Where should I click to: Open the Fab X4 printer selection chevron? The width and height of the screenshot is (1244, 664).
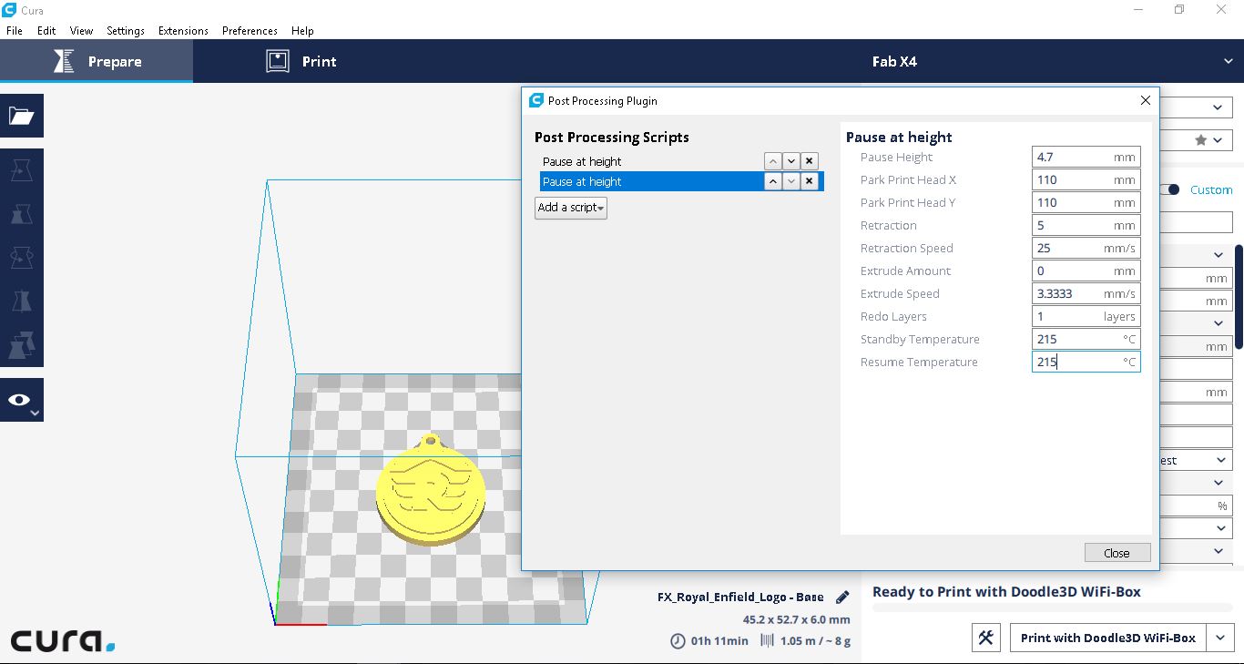tap(1229, 62)
